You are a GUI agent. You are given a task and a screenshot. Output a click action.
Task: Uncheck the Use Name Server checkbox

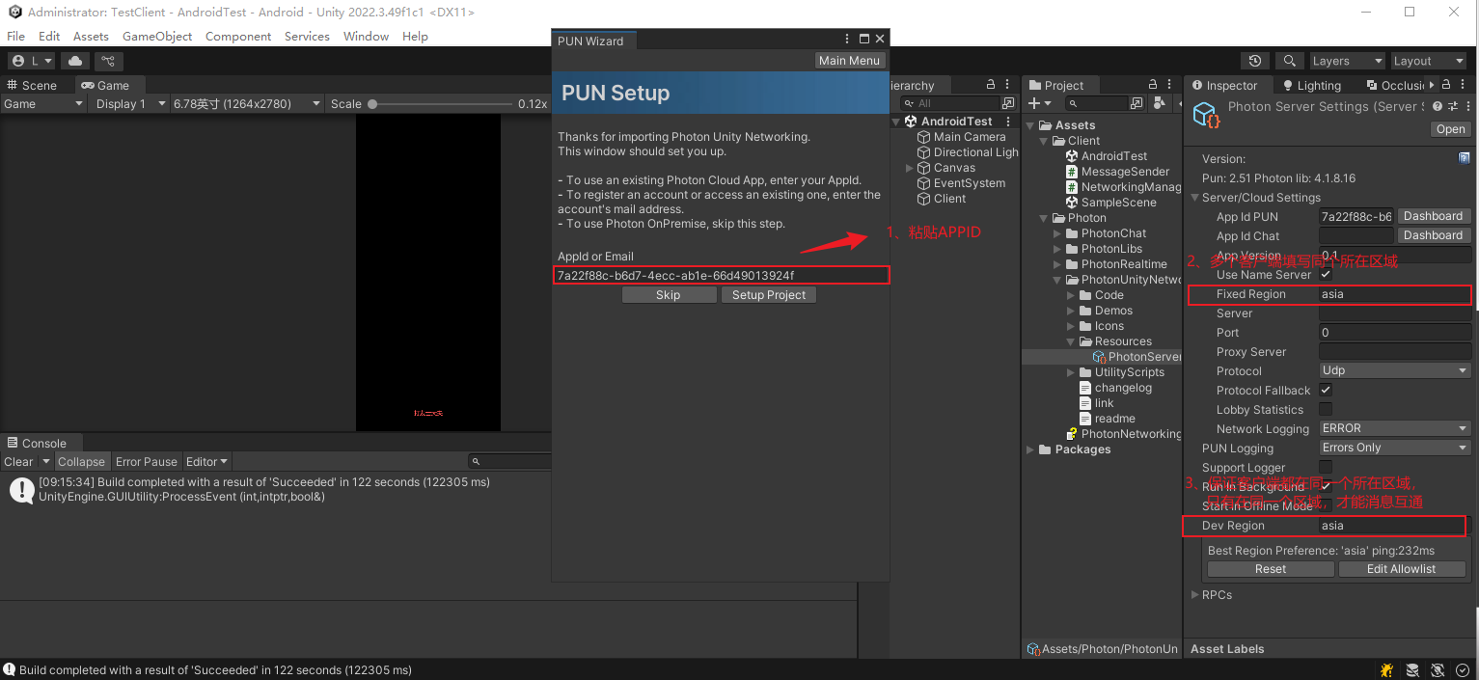coord(1326,274)
